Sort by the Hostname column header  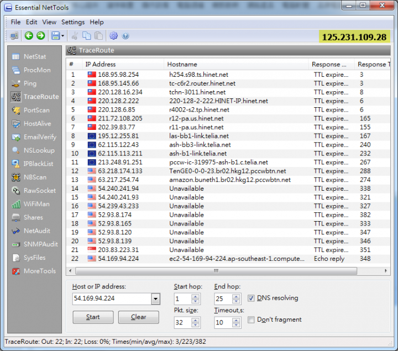click(x=236, y=64)
